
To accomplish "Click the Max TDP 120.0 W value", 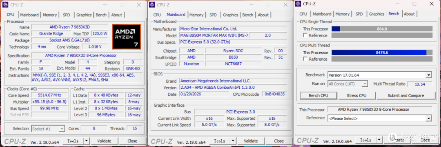I will [100, 34].
